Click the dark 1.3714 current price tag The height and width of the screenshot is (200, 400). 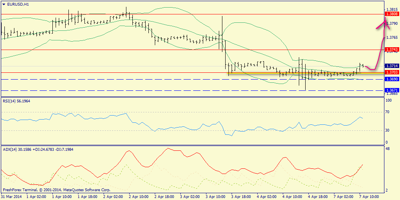[392, 66]
